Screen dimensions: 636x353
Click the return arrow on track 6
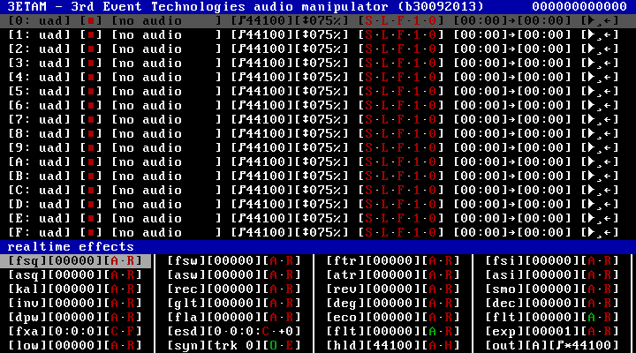pos(607,105)
